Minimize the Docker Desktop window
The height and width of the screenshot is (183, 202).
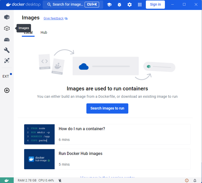tap(173, 5)
